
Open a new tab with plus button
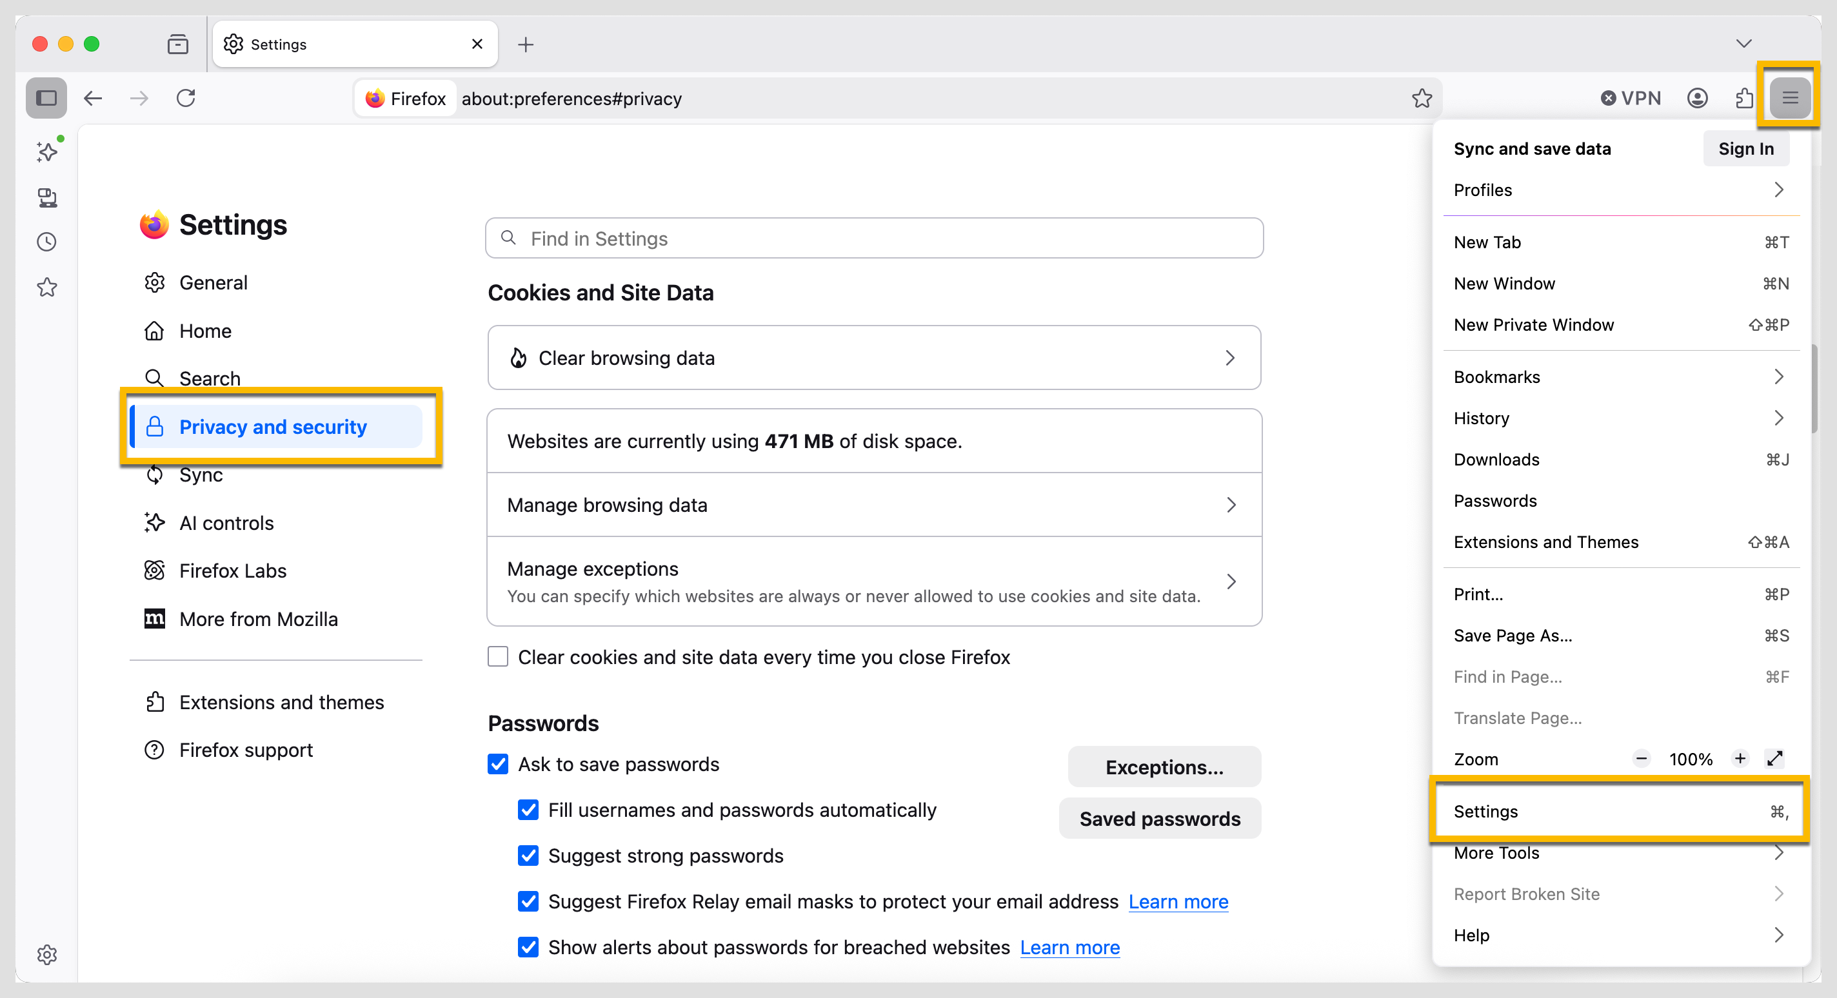[526, 44]
